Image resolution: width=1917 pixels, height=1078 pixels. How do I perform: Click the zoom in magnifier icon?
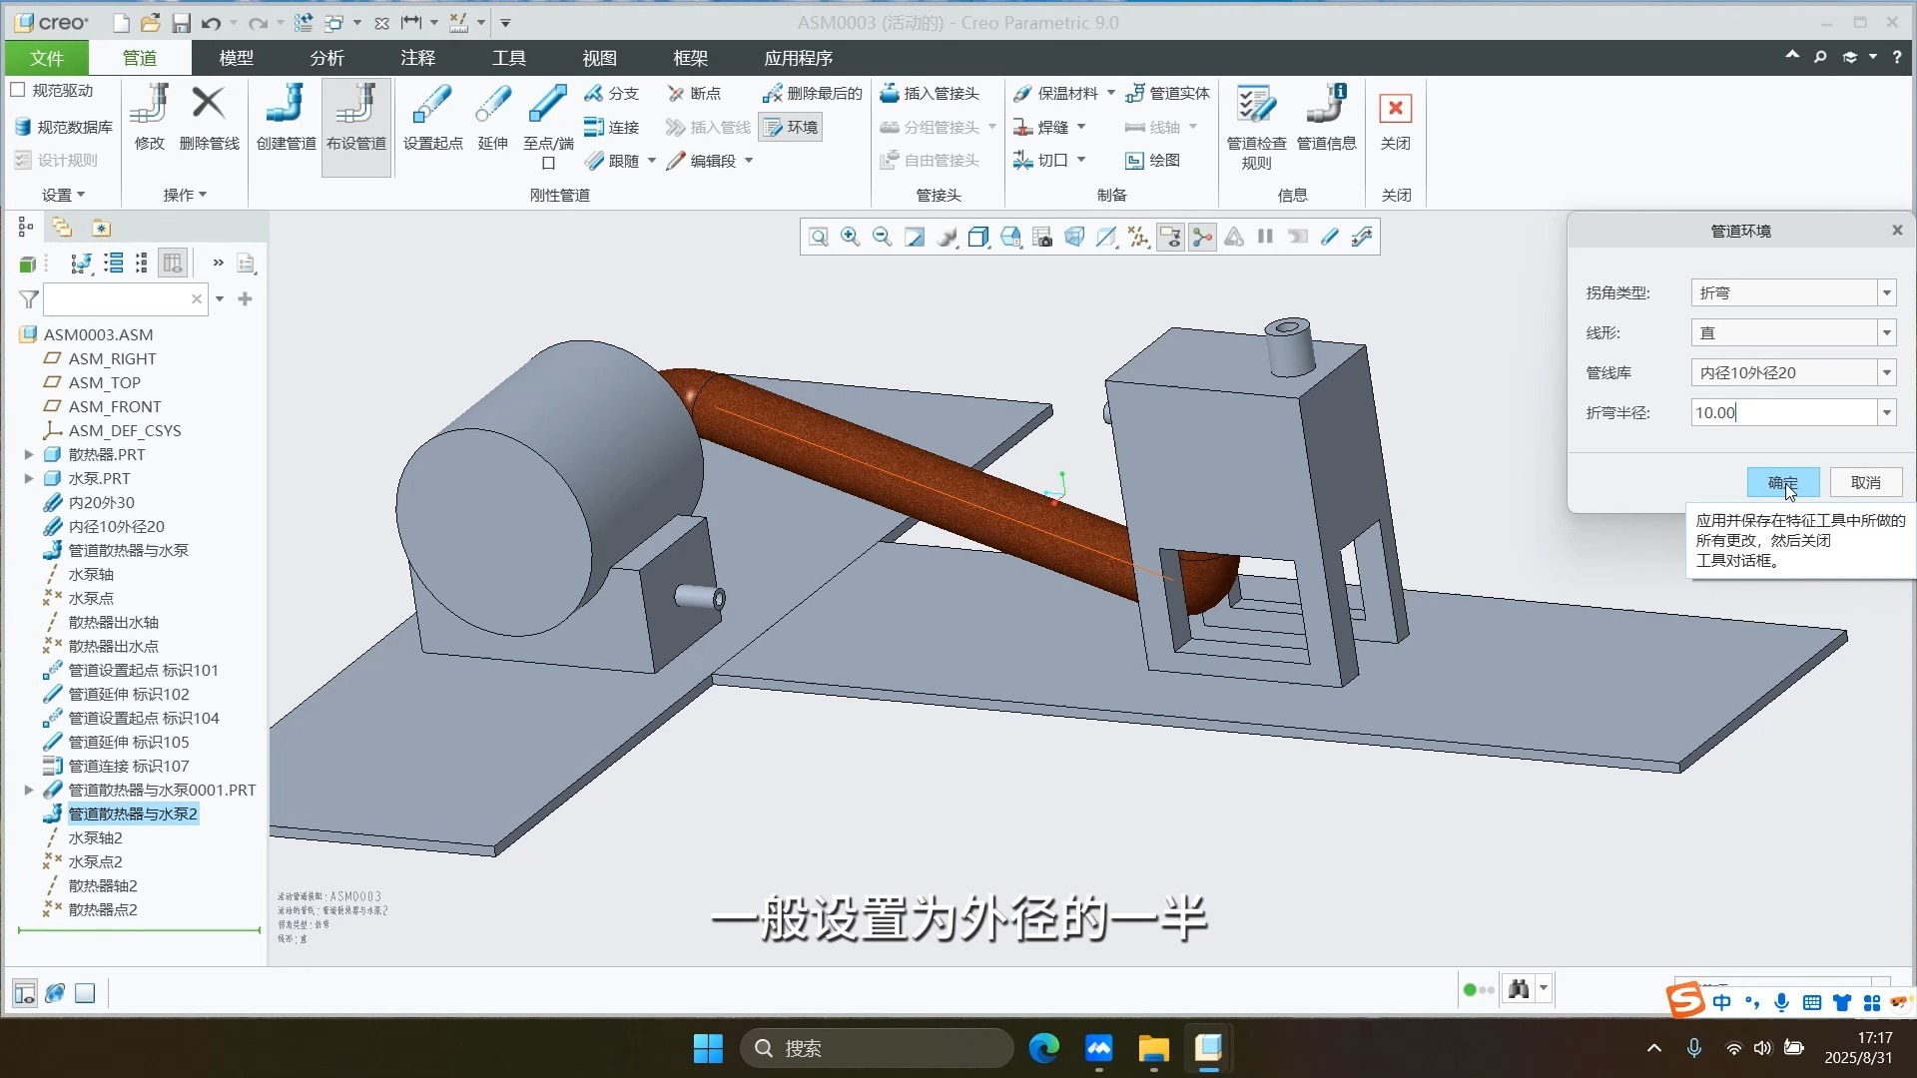(x=850, y=237)
